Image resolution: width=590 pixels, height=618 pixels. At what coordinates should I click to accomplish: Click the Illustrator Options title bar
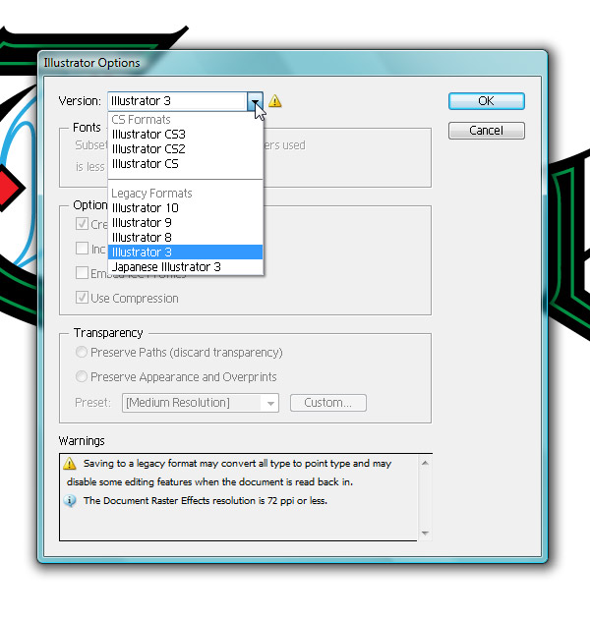click(x=293, y=63)
